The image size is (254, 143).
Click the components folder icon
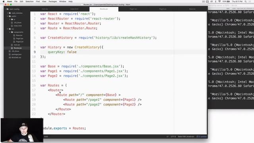(12, 32)
